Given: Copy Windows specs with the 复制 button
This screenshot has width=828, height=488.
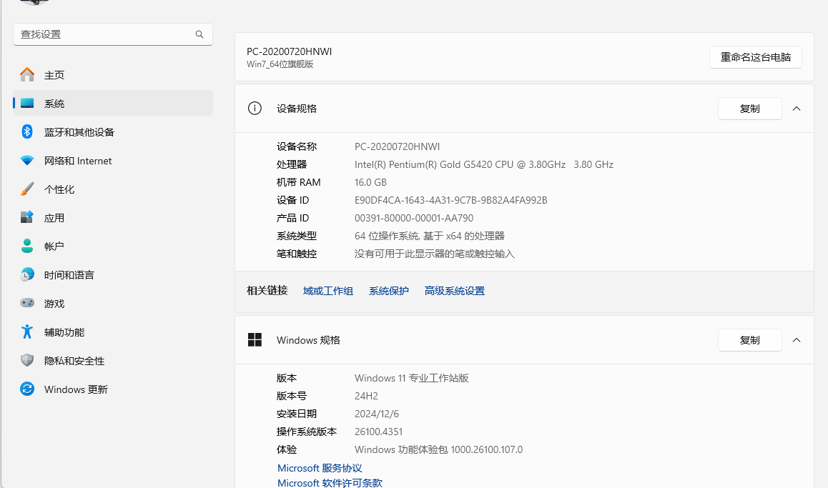Looking at the screenshot, I should pos(750,340).
